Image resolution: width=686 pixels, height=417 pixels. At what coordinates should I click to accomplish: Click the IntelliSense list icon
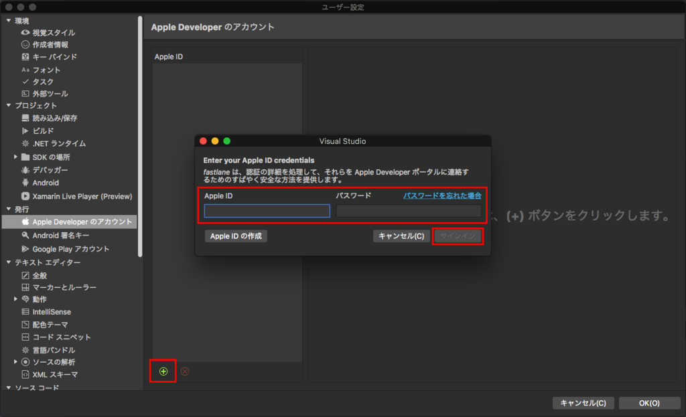point(25,312)
